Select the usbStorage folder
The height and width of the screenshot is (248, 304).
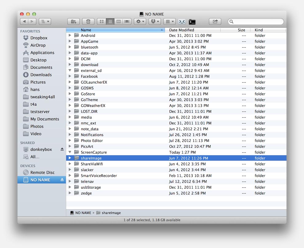click(176, 187)
